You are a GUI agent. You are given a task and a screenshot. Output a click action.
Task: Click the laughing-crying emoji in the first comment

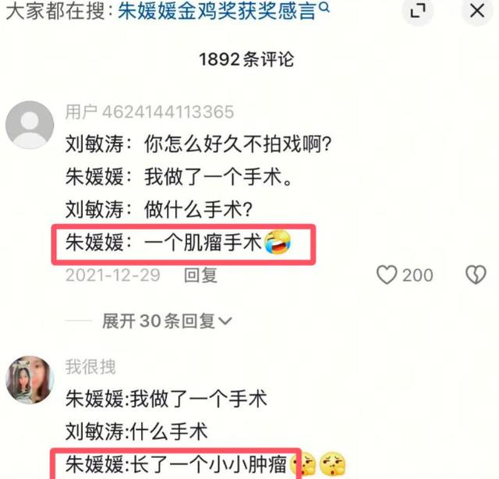click(278, 243)
